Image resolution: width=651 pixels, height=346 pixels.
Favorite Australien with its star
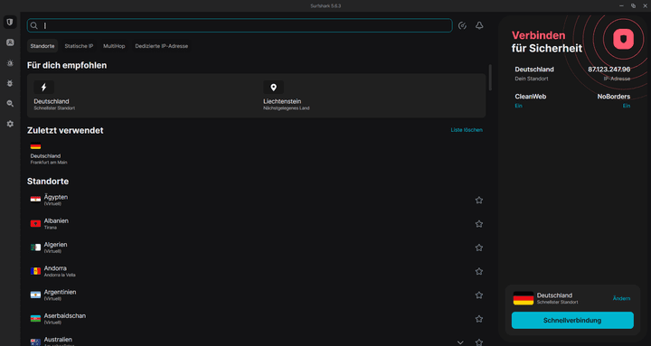tap(478, 342)
